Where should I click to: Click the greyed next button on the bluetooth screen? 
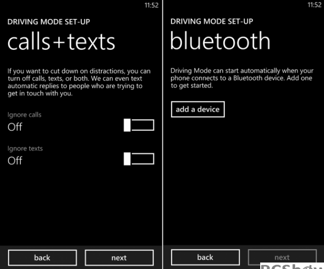tap(282, 257)
